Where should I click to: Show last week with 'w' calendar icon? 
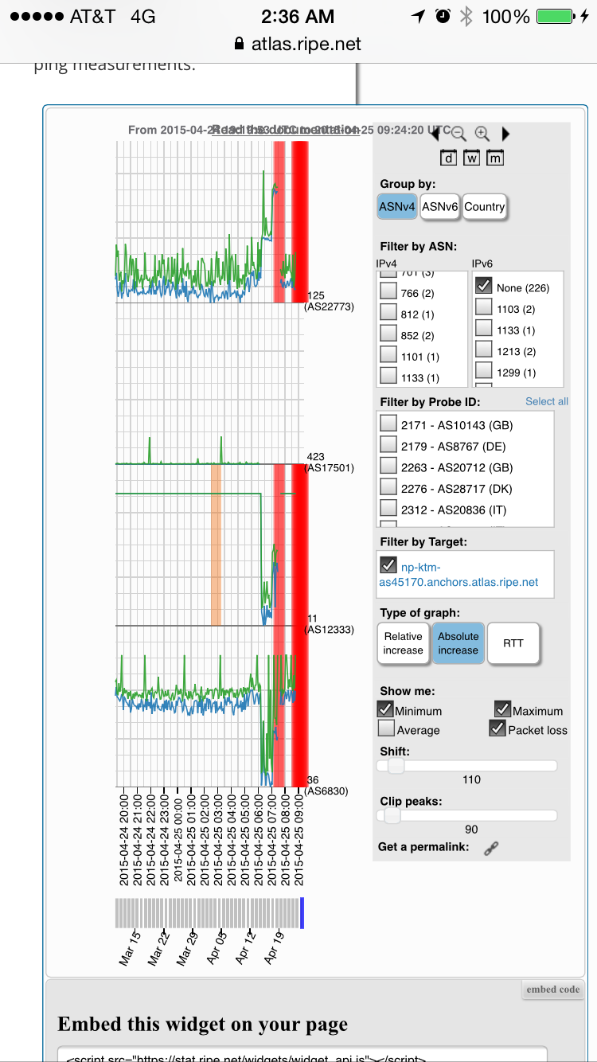point(472,158)
